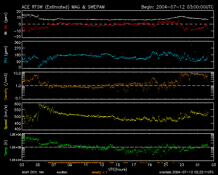Click the '0.1' tick on Density axis

18,98
